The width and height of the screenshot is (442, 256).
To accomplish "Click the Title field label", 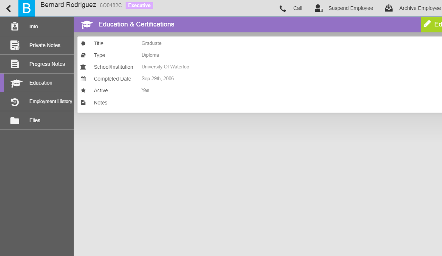I will click(x=99, y=43).
